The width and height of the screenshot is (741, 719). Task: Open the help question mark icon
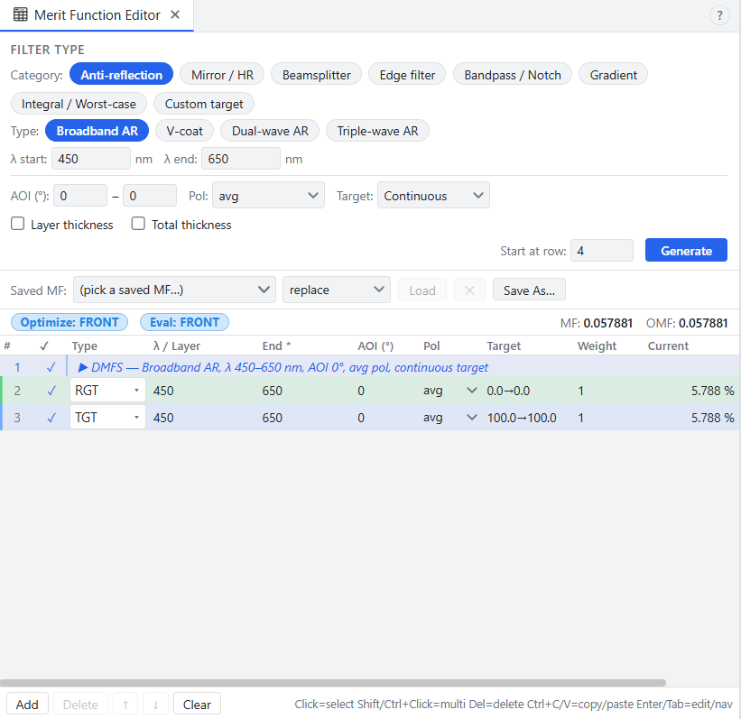719,15
